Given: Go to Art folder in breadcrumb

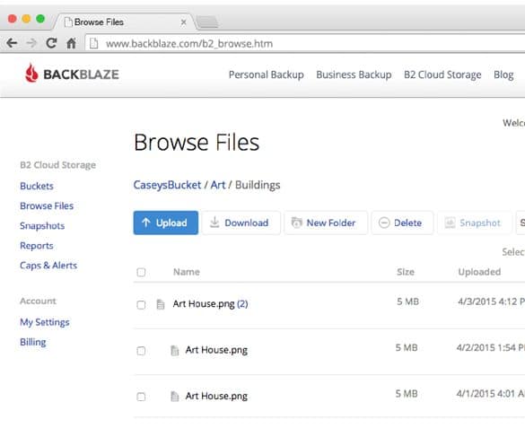Looking at the screenshot, I should click(x=218, y=185).
